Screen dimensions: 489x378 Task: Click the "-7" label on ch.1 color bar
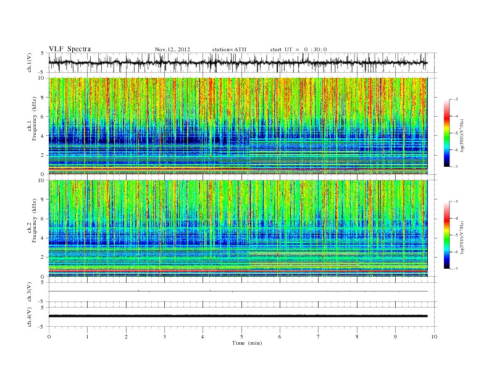click(456, 167)
